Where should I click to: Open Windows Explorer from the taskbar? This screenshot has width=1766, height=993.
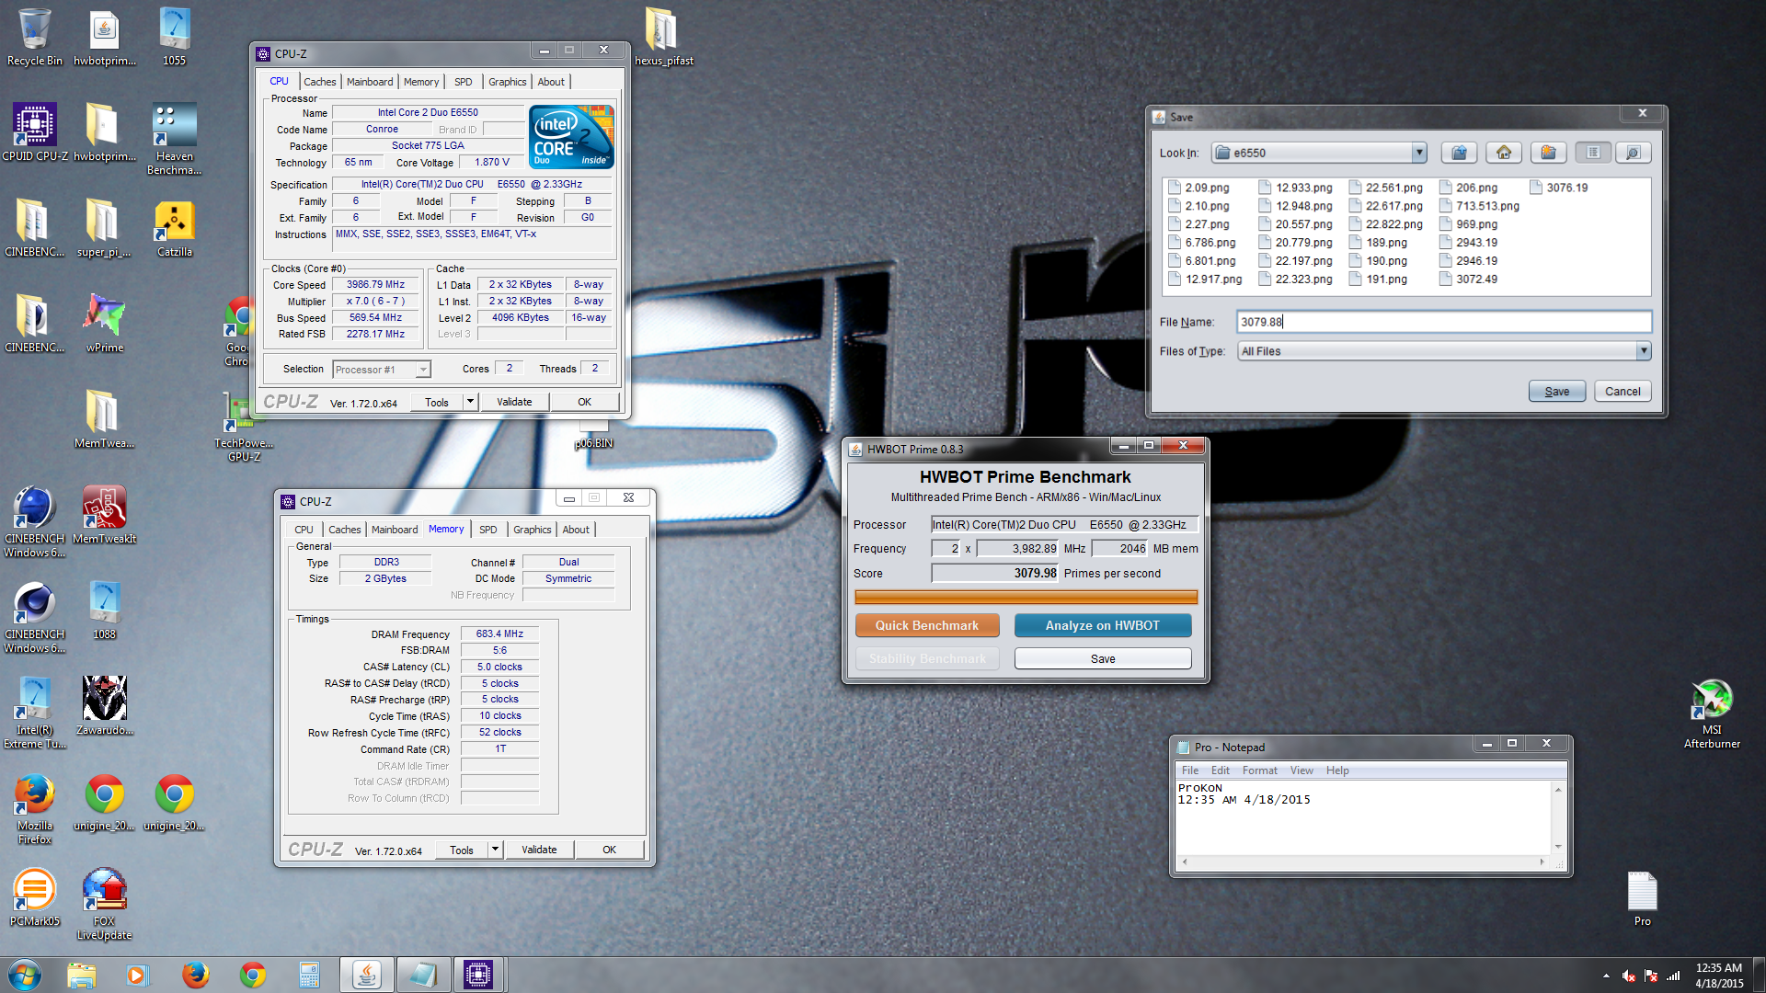tap(82, 975)
